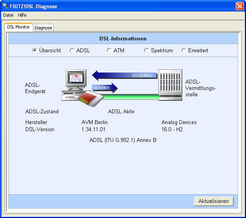Click the 1.34.11.01 DSL version value
This screenshot has width=246, height=218.
93,130
